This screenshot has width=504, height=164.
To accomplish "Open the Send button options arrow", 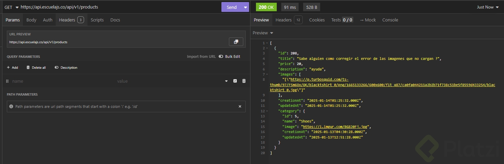I will pos(245,7).
